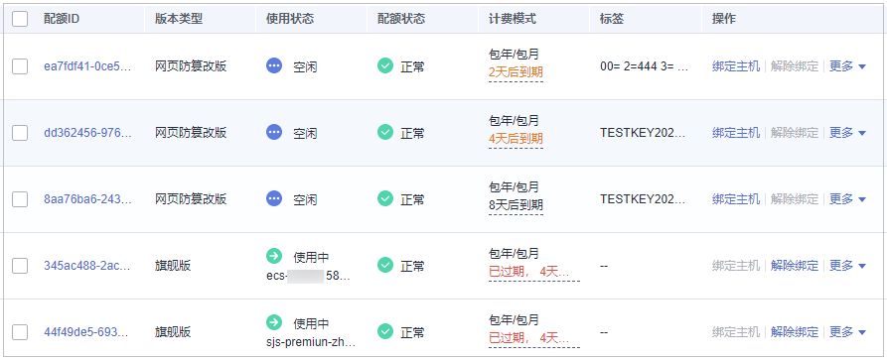Click the 计费模式 column header

(513, 19)
